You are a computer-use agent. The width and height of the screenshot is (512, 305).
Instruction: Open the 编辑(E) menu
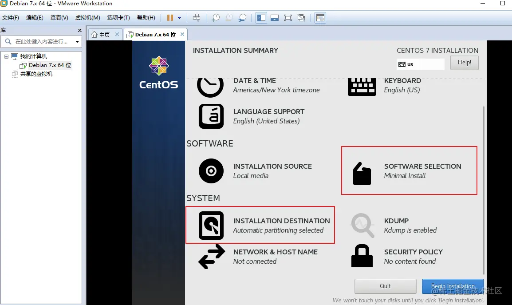(x=35, y=18)
